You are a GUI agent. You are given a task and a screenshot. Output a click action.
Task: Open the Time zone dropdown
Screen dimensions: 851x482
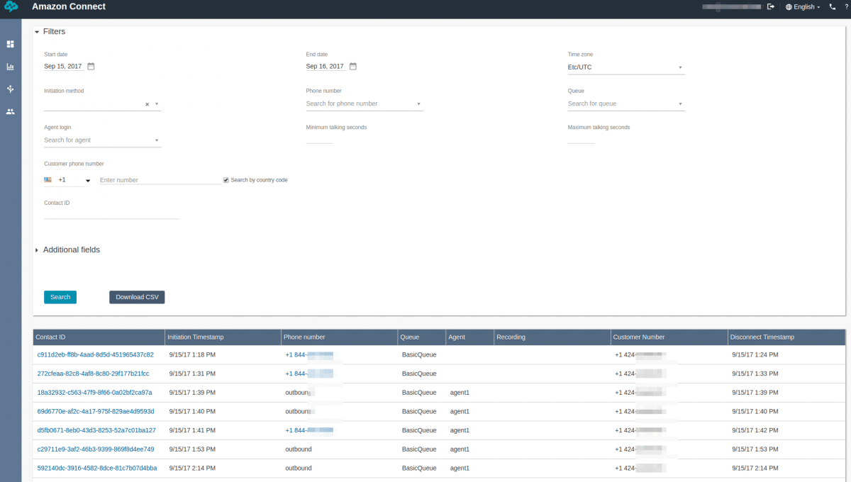pos(681,67)
